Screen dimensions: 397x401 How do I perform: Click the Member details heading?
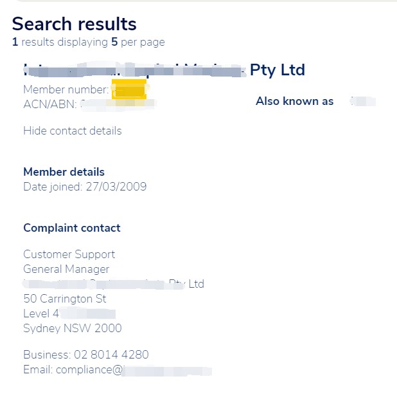(64, 172)
